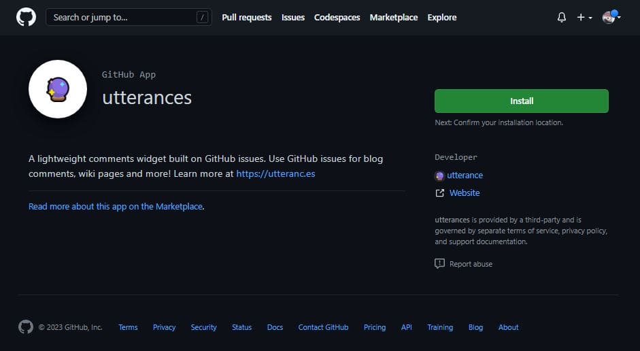This screenshot has height=351, width=640.
Task: Click the "© 2023 GitHub, Inc." copyright text
Action: click(x=70, y=327)
